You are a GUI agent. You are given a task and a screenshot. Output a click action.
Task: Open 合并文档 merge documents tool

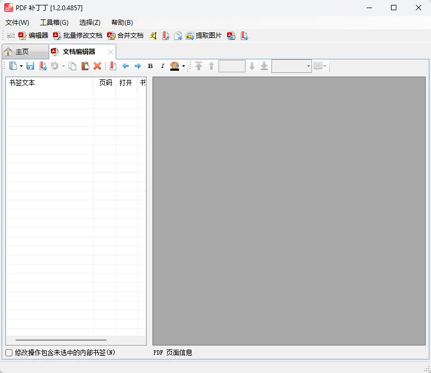click(x=125, y=36)
